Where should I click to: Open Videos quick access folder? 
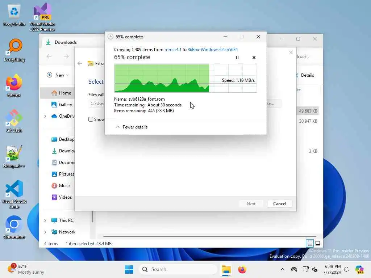pos(62,197)
